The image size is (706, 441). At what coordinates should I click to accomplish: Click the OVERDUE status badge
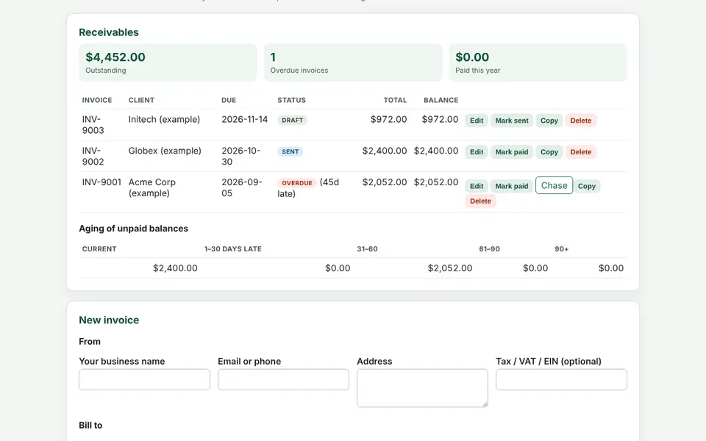tap(296, 183)
